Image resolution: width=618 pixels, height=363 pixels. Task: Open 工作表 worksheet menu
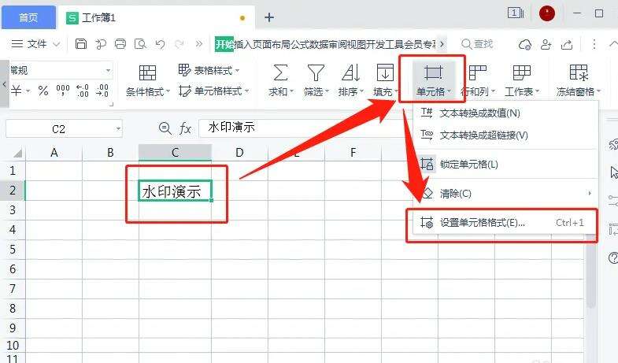pos(521,81)
